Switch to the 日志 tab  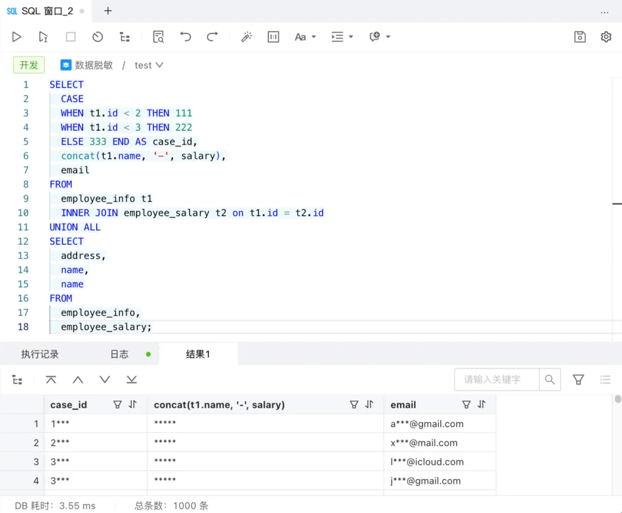pyautogui.click(x=119, y=354)
